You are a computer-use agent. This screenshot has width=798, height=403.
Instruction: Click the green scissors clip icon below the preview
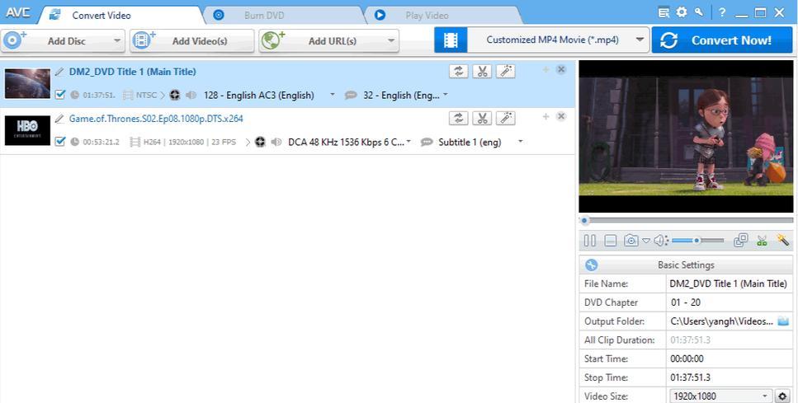click(x=762, y=241)
